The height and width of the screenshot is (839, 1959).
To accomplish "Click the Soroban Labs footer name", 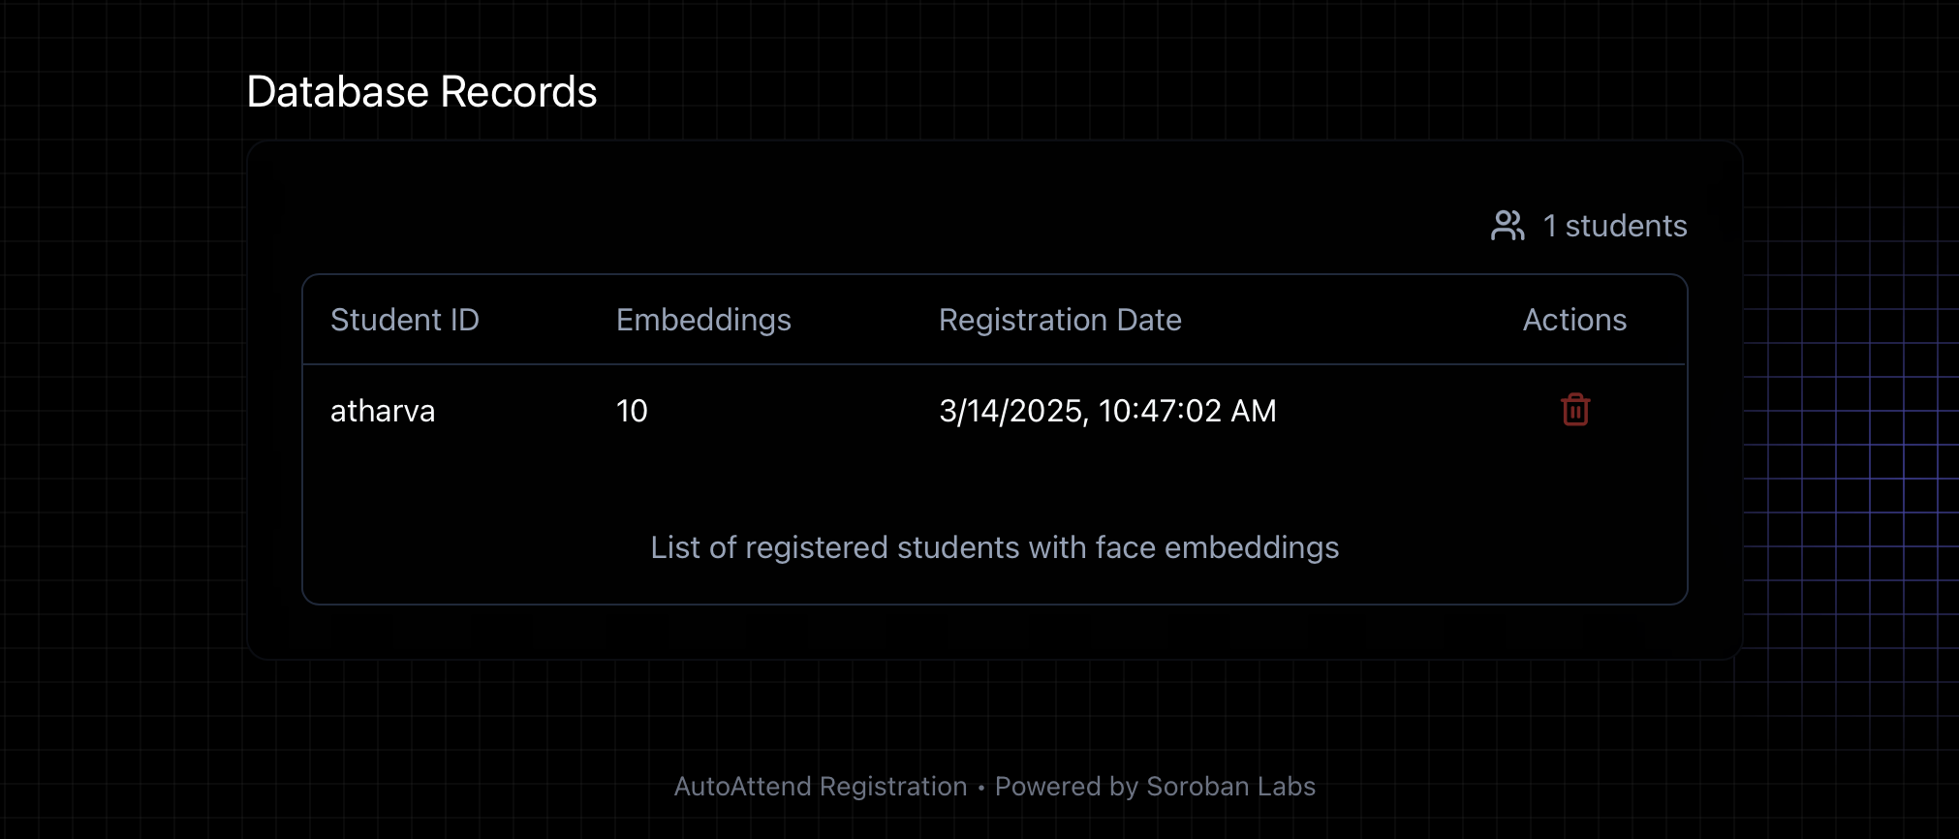I will pyautogui.click(x=1230, y=786).
